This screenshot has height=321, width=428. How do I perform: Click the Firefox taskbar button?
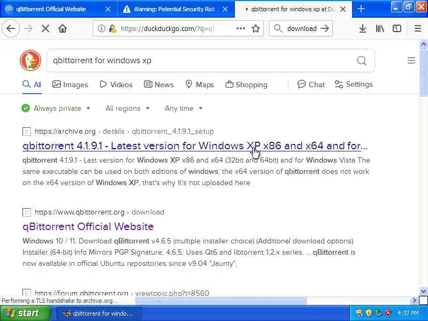point(100,314)
